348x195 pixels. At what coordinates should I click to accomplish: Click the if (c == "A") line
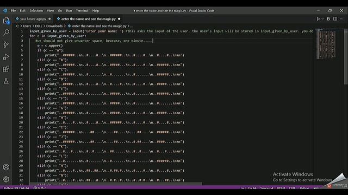[x=51, y=50]
